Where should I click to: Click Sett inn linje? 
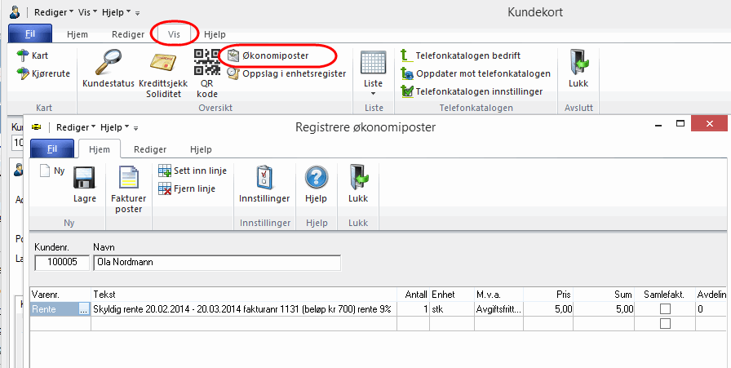(x=193, y=171)
